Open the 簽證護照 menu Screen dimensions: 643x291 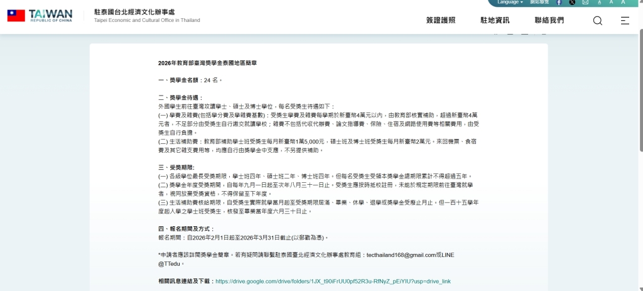click(x=441, y=20)
